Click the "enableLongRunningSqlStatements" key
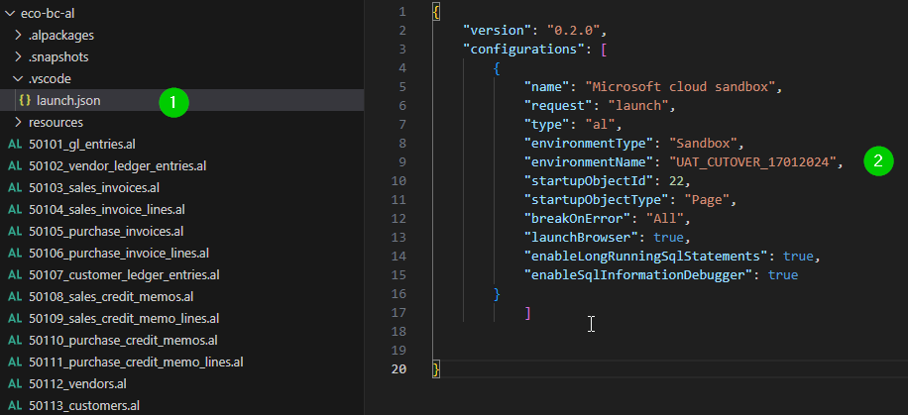The image size is (908, 415). click(645, 256)
